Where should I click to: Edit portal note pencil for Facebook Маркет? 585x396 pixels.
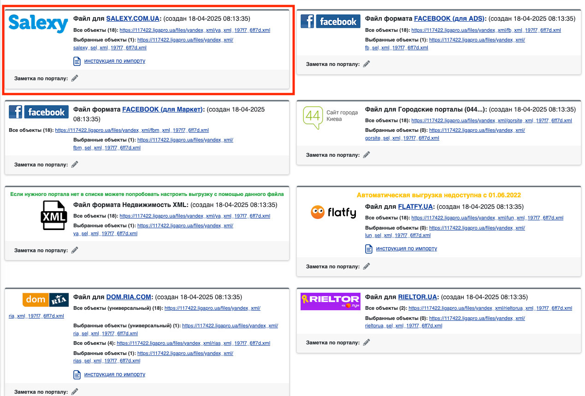75,164
